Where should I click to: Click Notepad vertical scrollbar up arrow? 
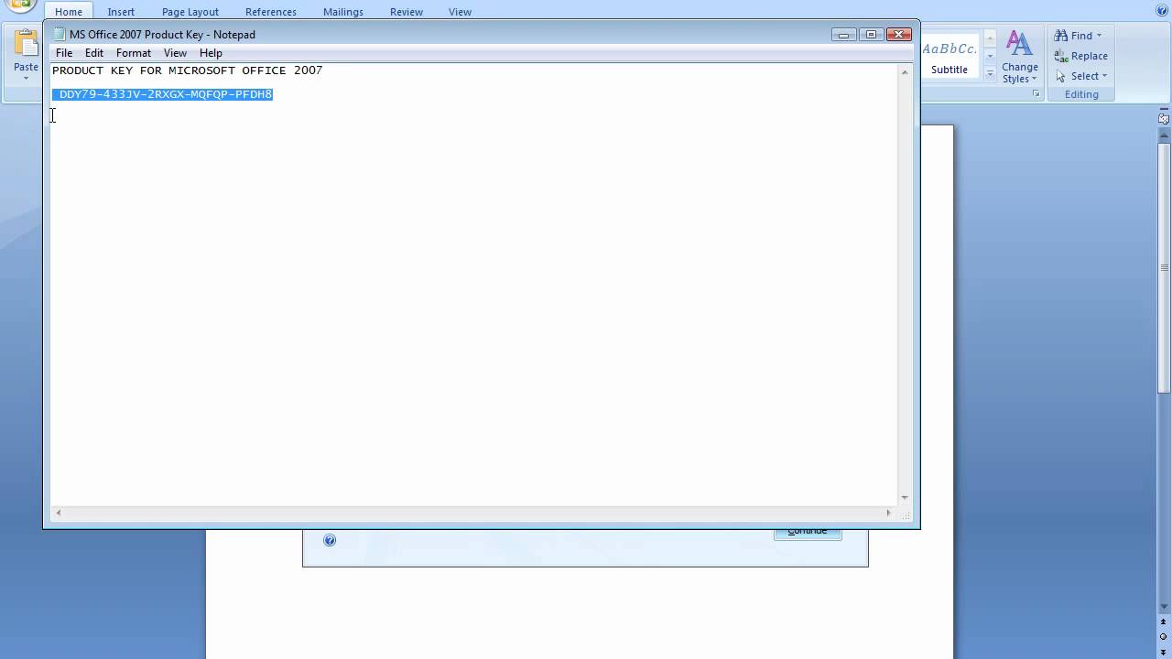[x=905, y=72]
